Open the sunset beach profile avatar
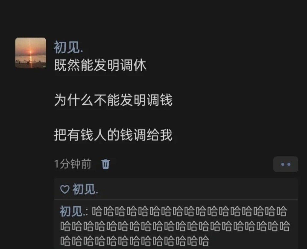Image resolution: width=307 pixels, height=249 pixels. point(31,53)
